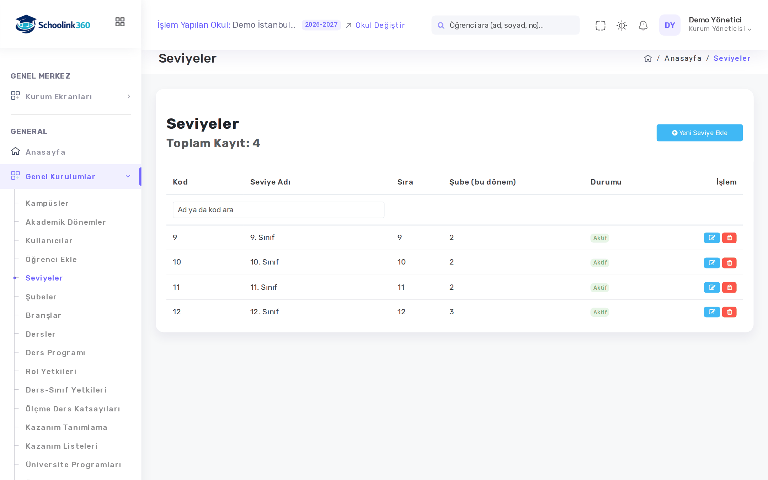Click 'Toplam Kayıt: 4' text

click(213, 143)
